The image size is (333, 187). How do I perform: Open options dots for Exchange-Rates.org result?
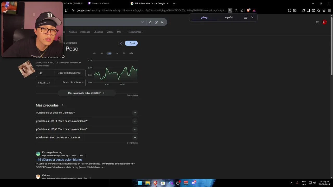[86, 156]
